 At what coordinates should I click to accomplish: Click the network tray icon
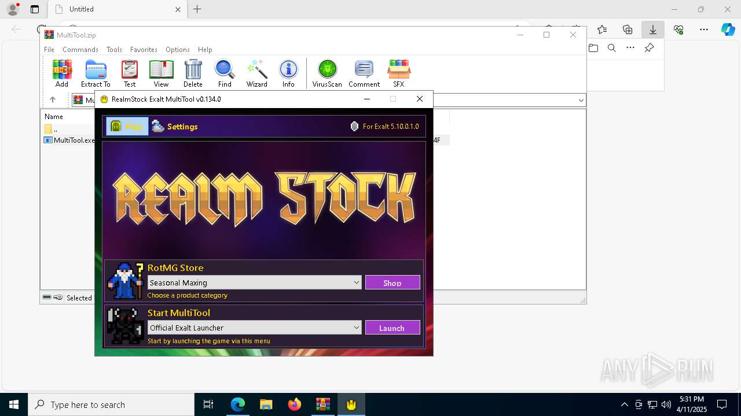click(652, 404)
